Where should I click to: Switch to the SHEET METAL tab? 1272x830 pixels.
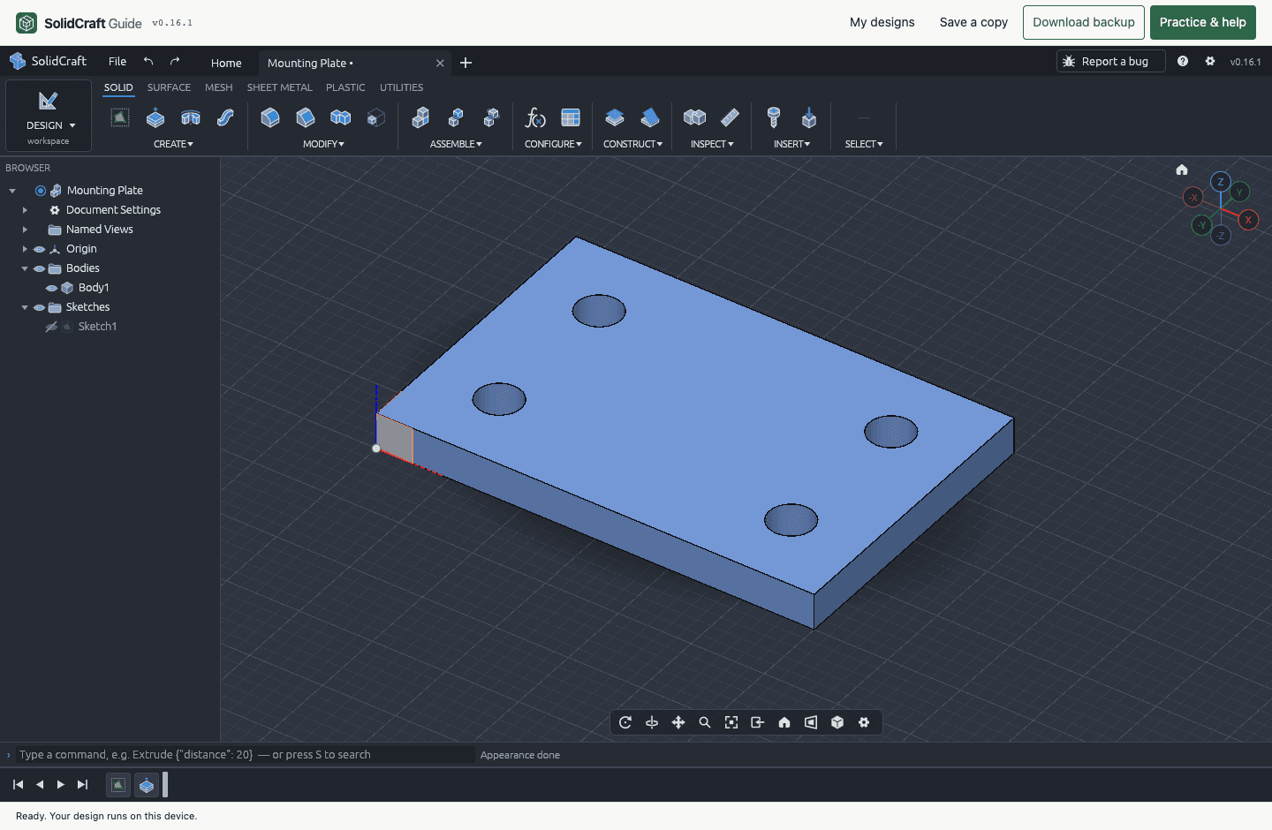tap(279, 87)
